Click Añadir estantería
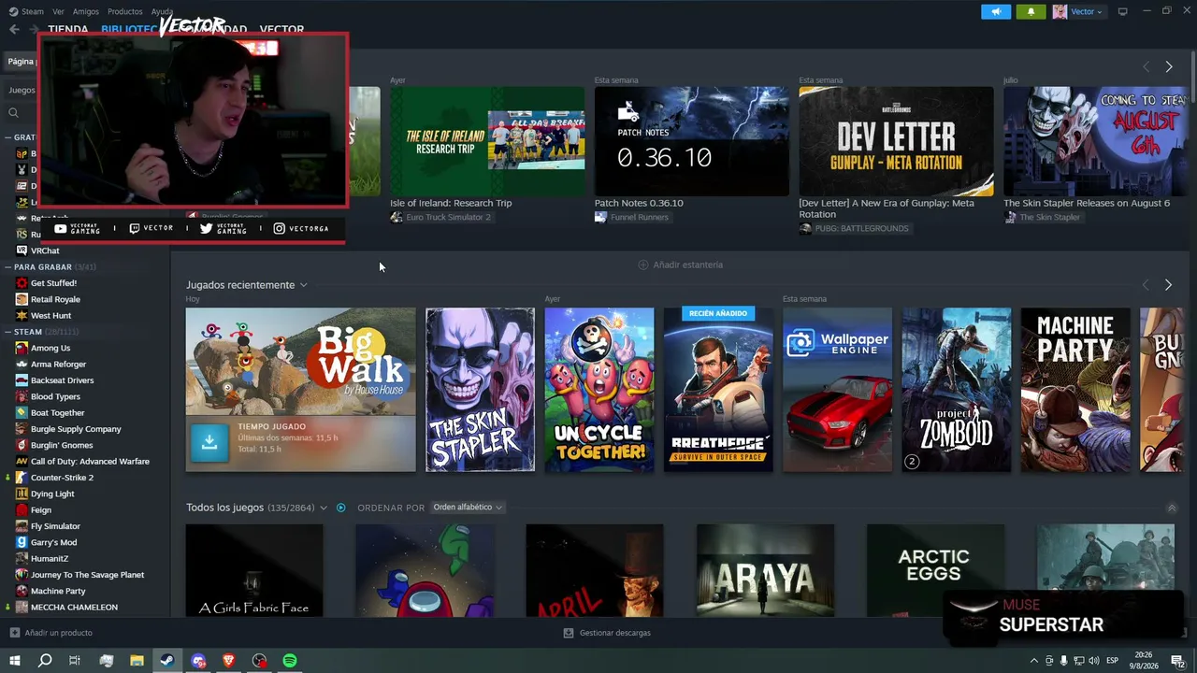The height and width of the screenshot is (673, 1197). (x=681, y=265)
